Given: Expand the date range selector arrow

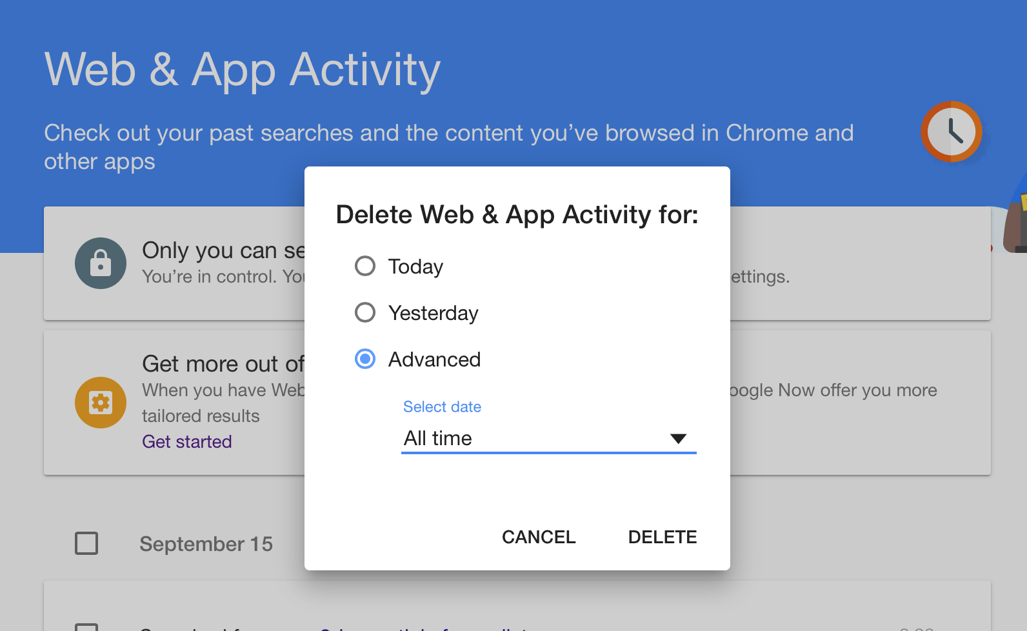Looking at the screenshot, I should click(x=679, y=438).
